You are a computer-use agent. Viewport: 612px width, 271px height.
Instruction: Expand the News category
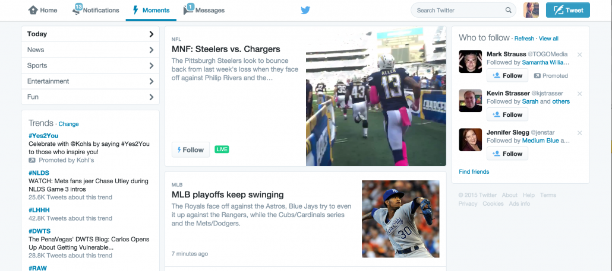[x=90, y=50]
